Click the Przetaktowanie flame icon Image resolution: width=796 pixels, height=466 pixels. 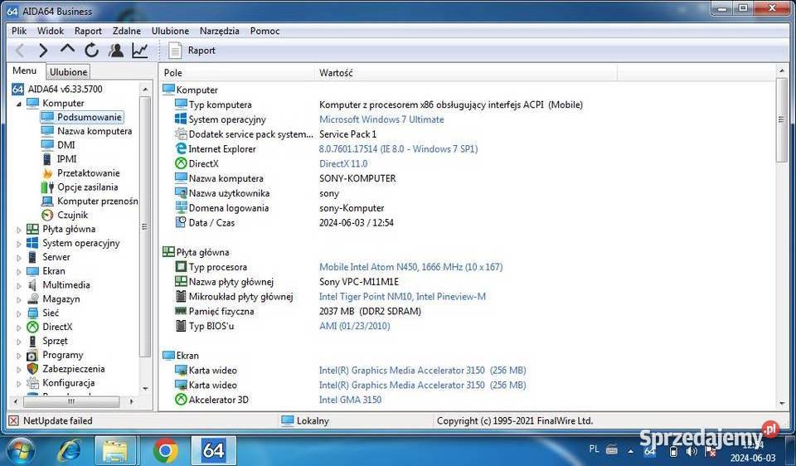[47, 173]
